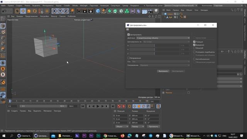The image size is (247, 139).
Task: Open the Направление dropdown in dialog
Action: [165, 65]
